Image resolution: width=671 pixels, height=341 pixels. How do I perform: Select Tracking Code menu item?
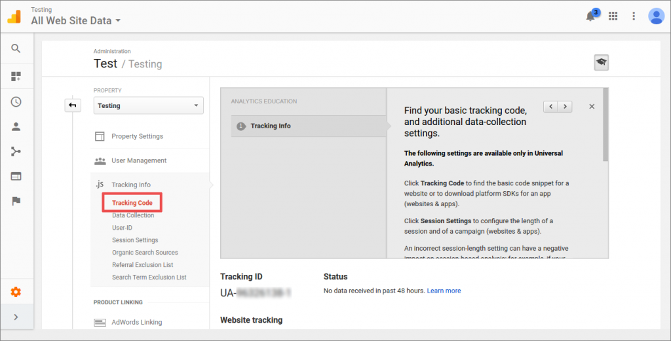[132, 203]
